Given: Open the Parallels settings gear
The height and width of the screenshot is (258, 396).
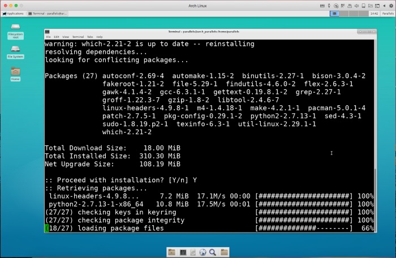Looking at the screenshot, I should pos(391,6).
